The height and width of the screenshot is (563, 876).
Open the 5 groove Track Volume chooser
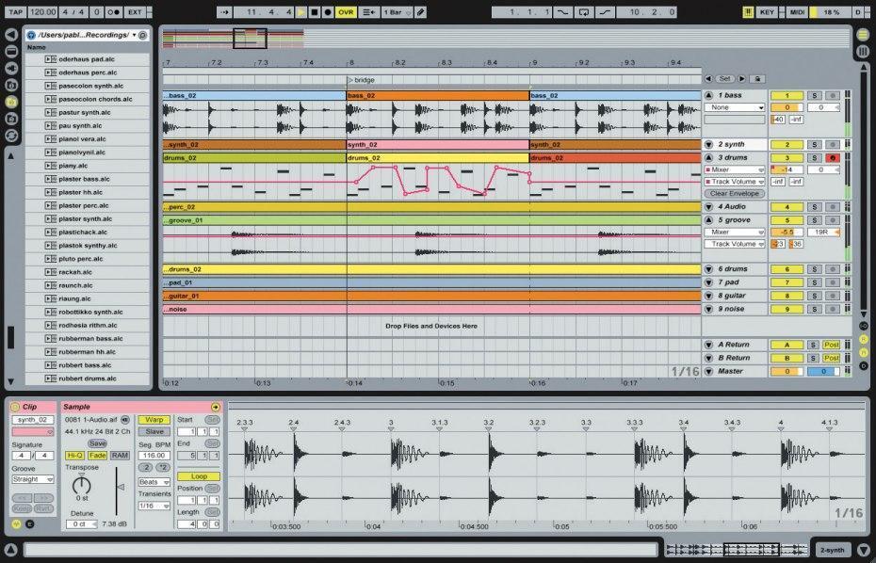pos(734,244)
